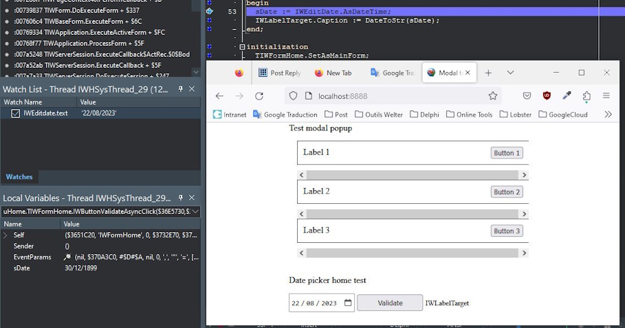Pin the Watch List panel

[181, 89]
